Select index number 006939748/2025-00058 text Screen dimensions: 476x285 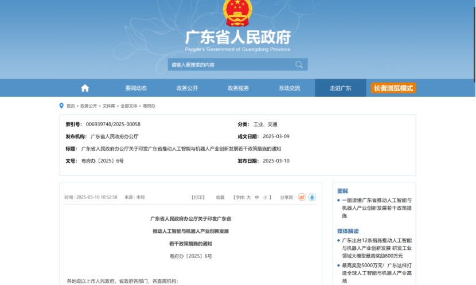(x=113, y=124)
